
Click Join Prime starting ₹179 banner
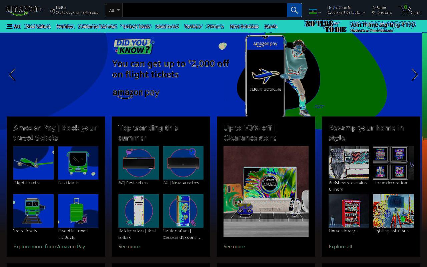[x=383, y=26]
